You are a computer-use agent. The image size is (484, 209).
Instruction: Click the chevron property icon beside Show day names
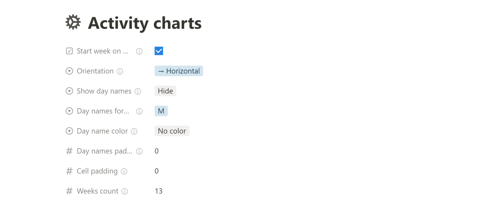[x=69, y=91]
